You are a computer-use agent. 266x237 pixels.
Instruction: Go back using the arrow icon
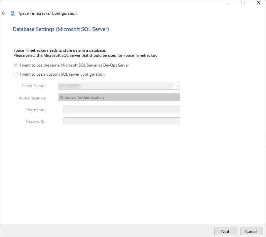tap(4, 13)
